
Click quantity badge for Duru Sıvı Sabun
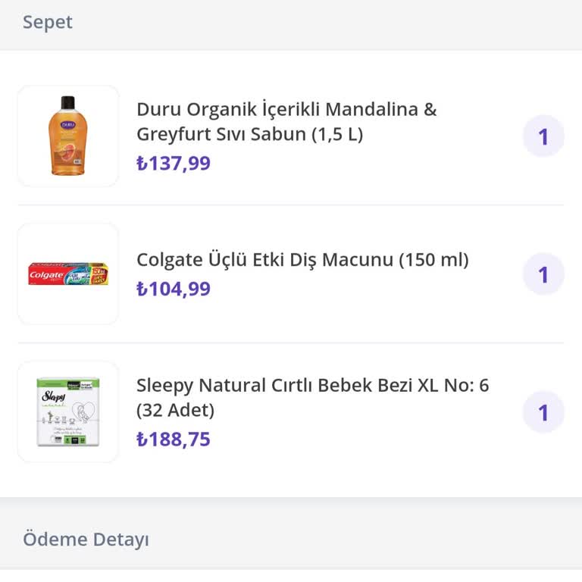[x=543, y=136]
